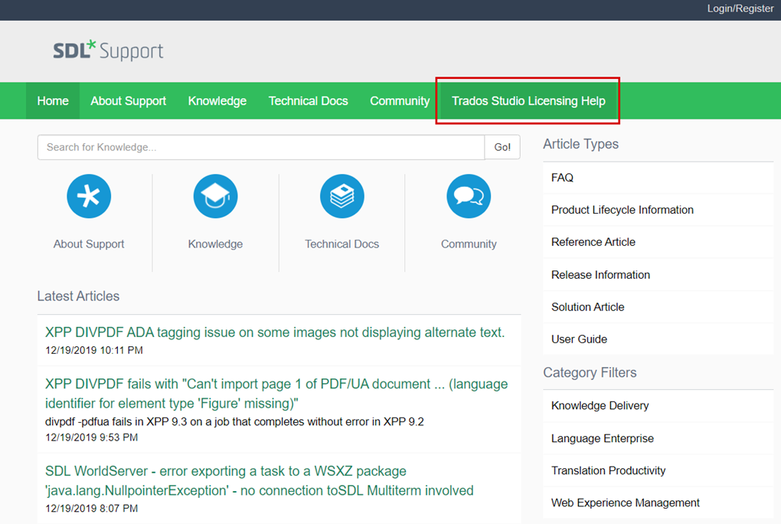The image size is (781, 524).
Task: Open the Community speech bubbles icon
Action: [x=468, y=196]
